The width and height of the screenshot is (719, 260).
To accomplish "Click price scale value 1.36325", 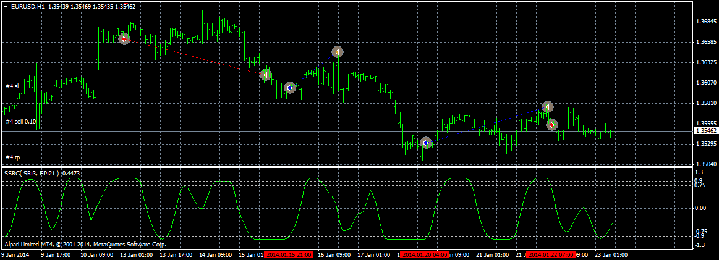I will pyautogui.click(x=707, y=62).
